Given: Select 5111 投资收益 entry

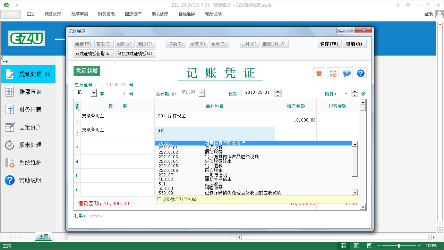Looking at the screenshot, I should pos(253,184).
